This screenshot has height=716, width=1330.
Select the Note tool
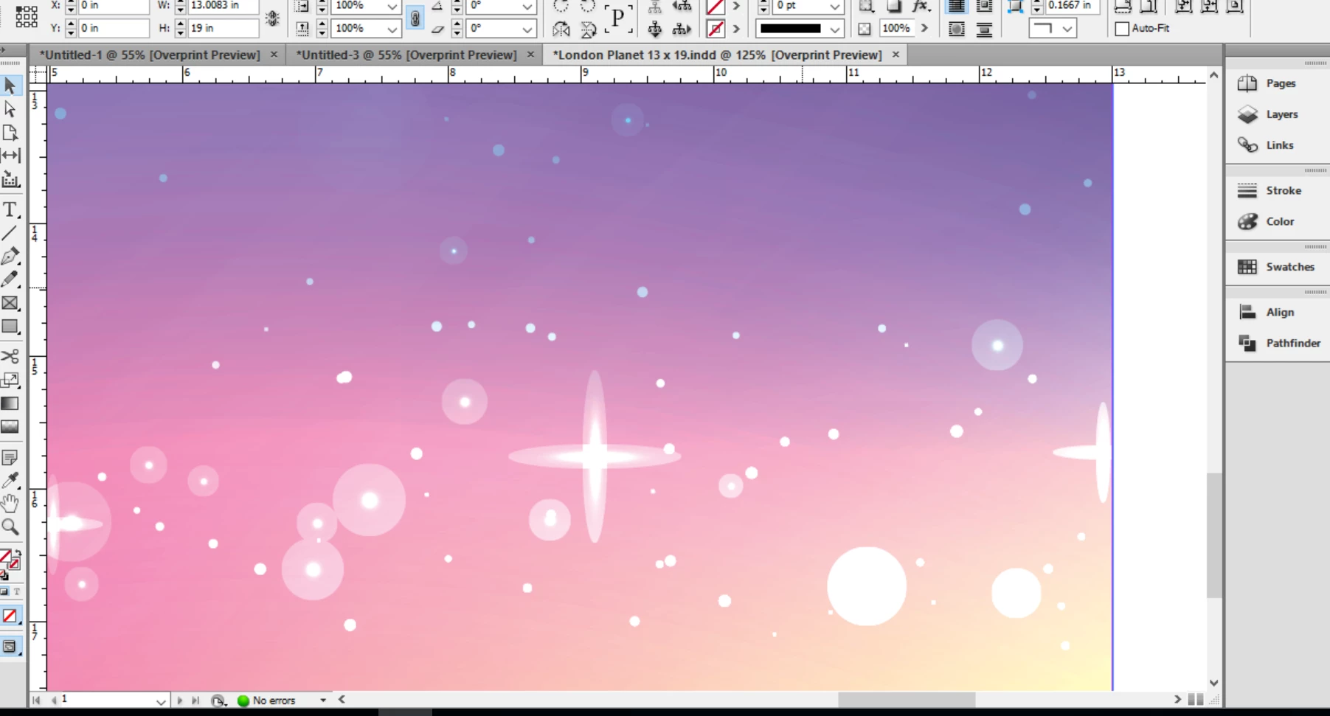click(10, 458)
